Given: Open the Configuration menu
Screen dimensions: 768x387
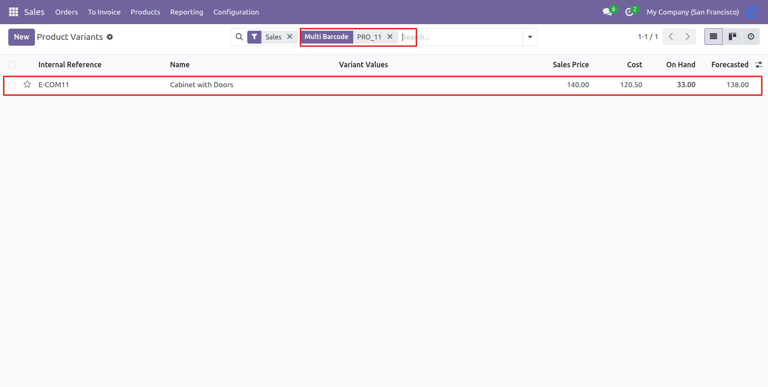Looking at the screenshot, I should 236,12.
